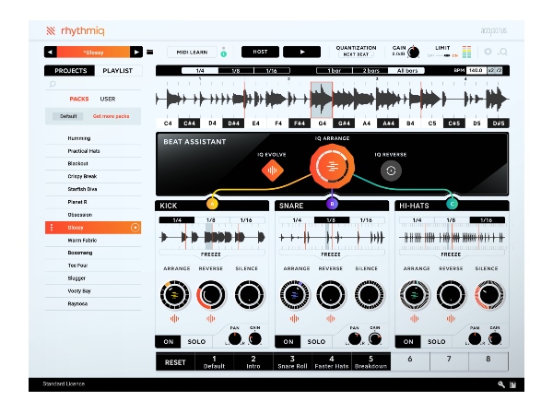Click the BPM value field

click(476, 70)
